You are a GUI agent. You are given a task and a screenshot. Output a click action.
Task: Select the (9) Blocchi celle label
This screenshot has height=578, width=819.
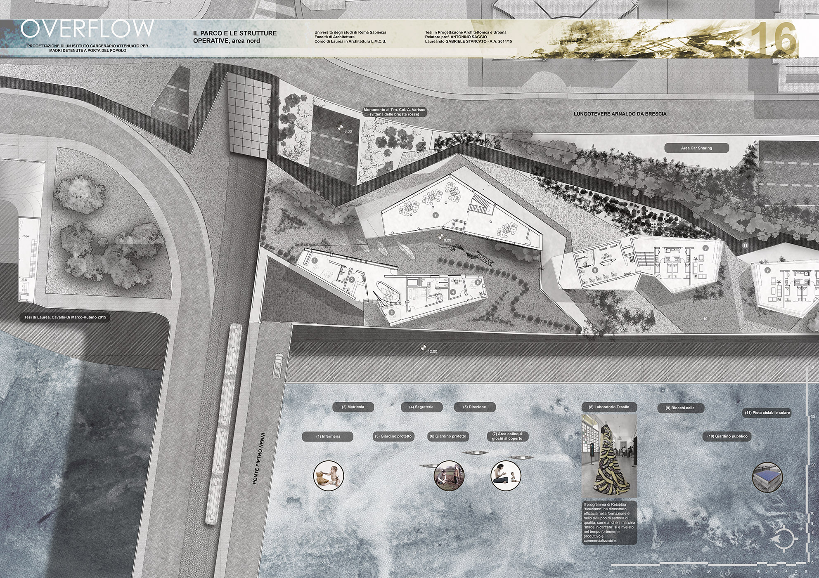tap(680, 408)
